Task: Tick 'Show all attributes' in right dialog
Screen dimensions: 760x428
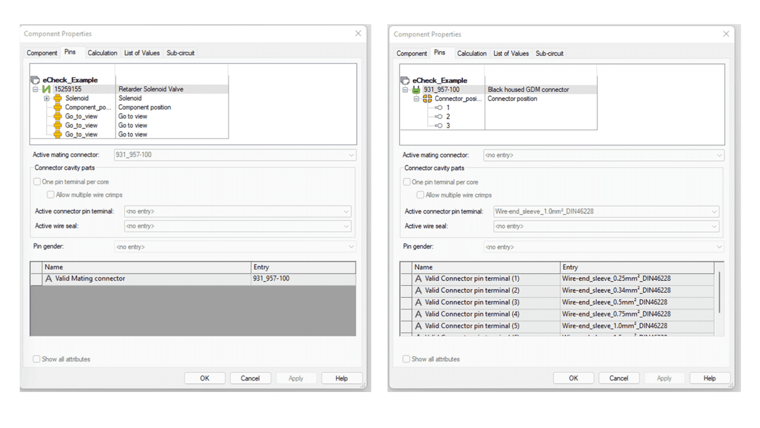Action: point(406,359)
